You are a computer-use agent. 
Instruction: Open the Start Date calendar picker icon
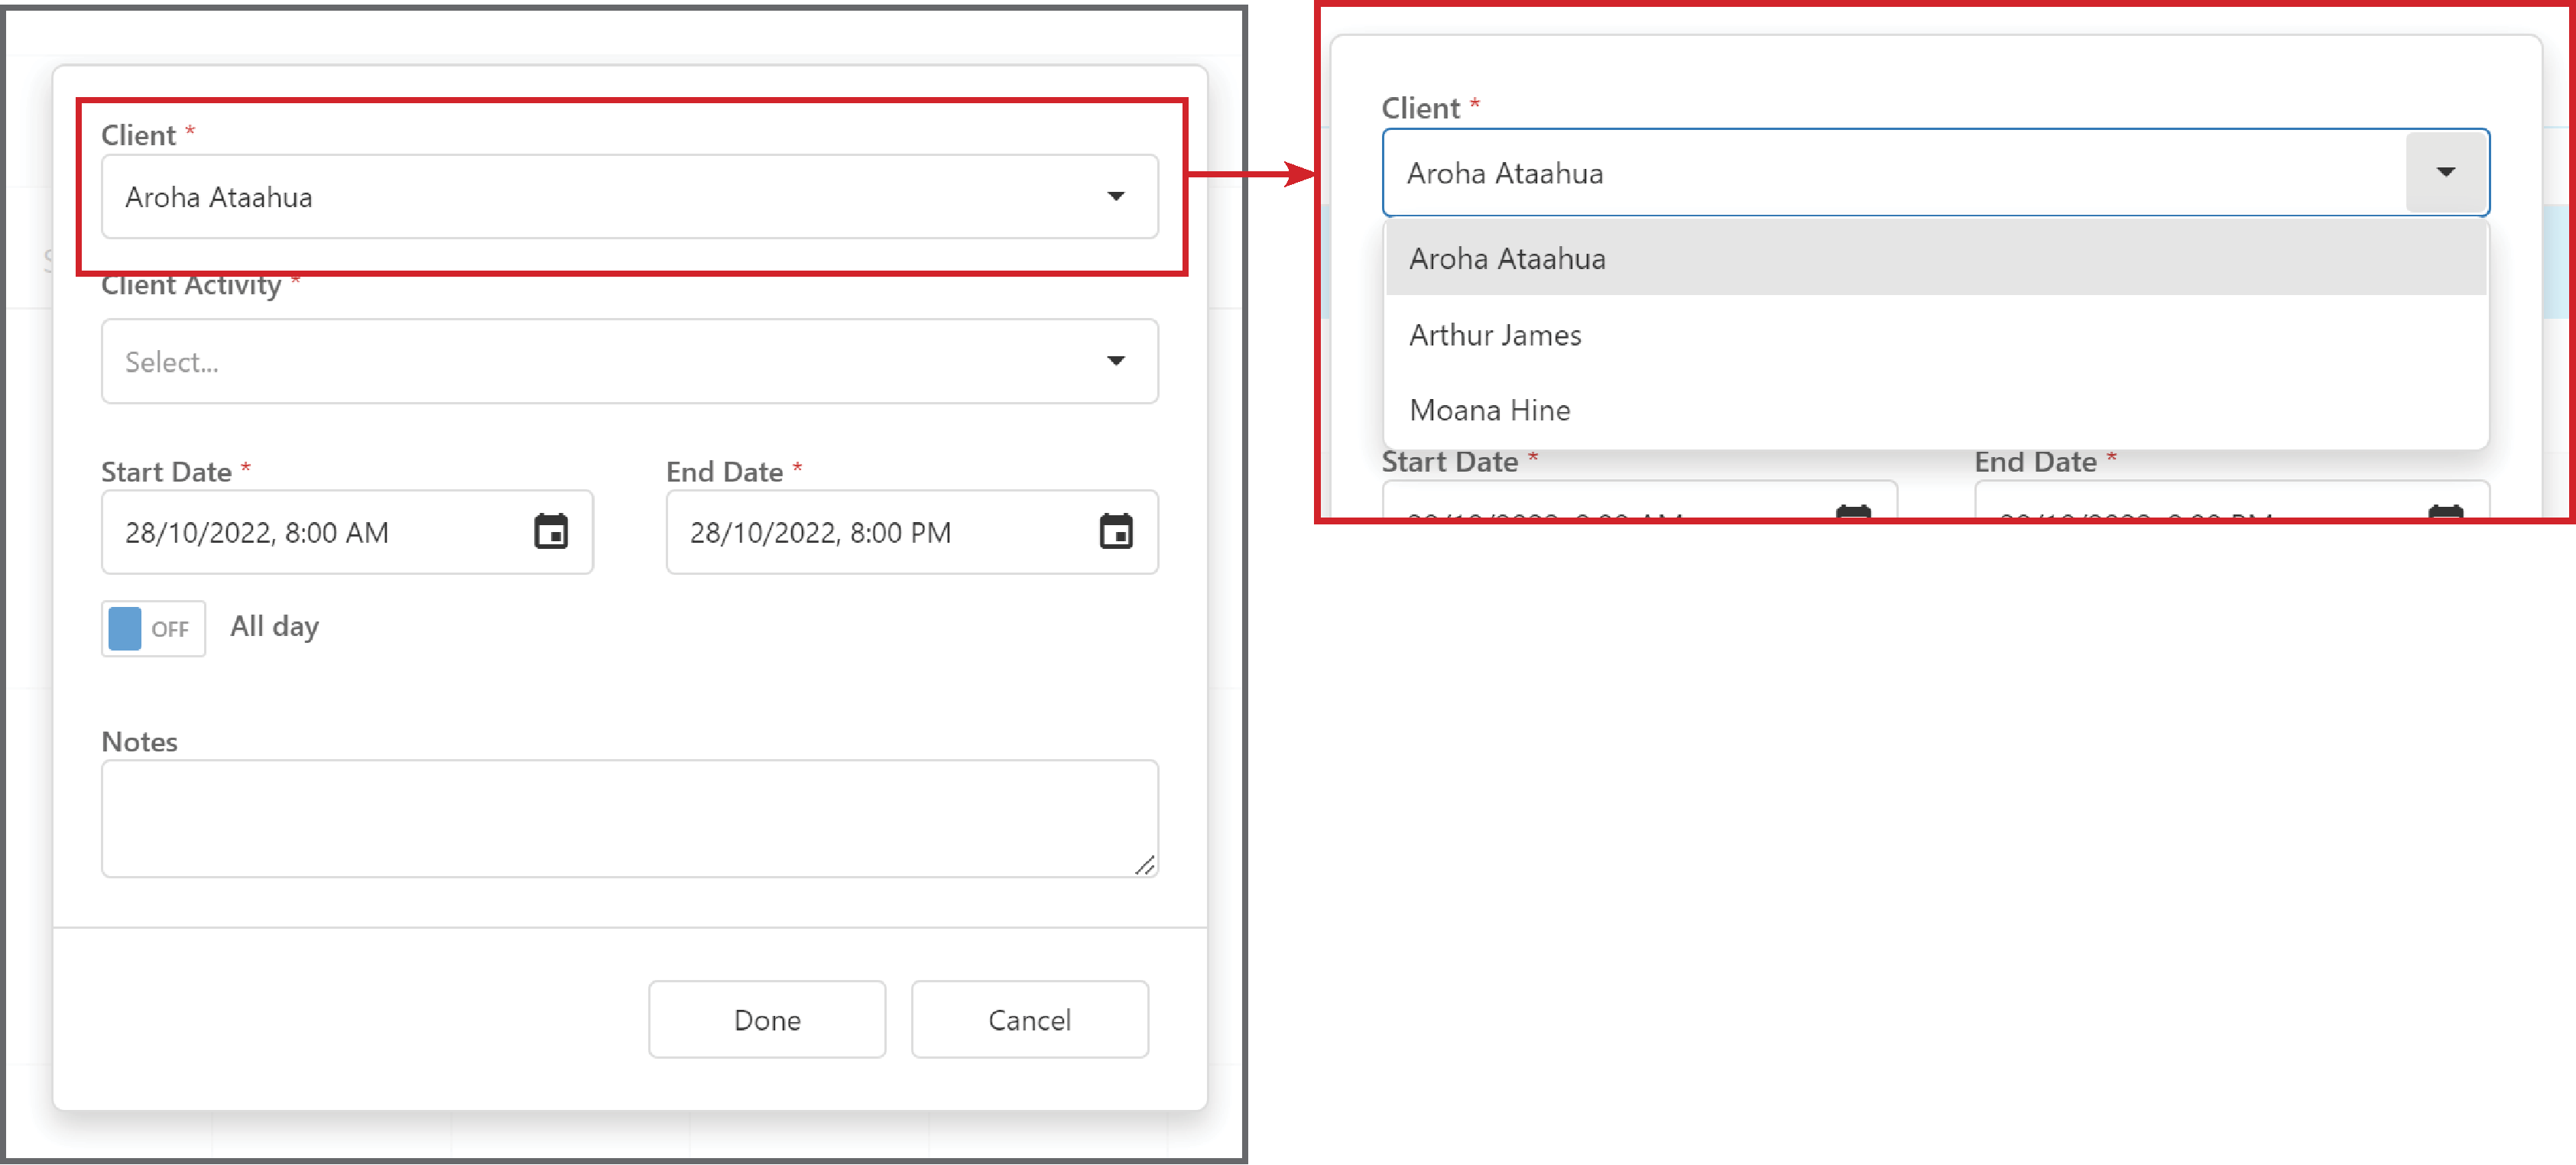pyautogui.click(x=551, y=531)
